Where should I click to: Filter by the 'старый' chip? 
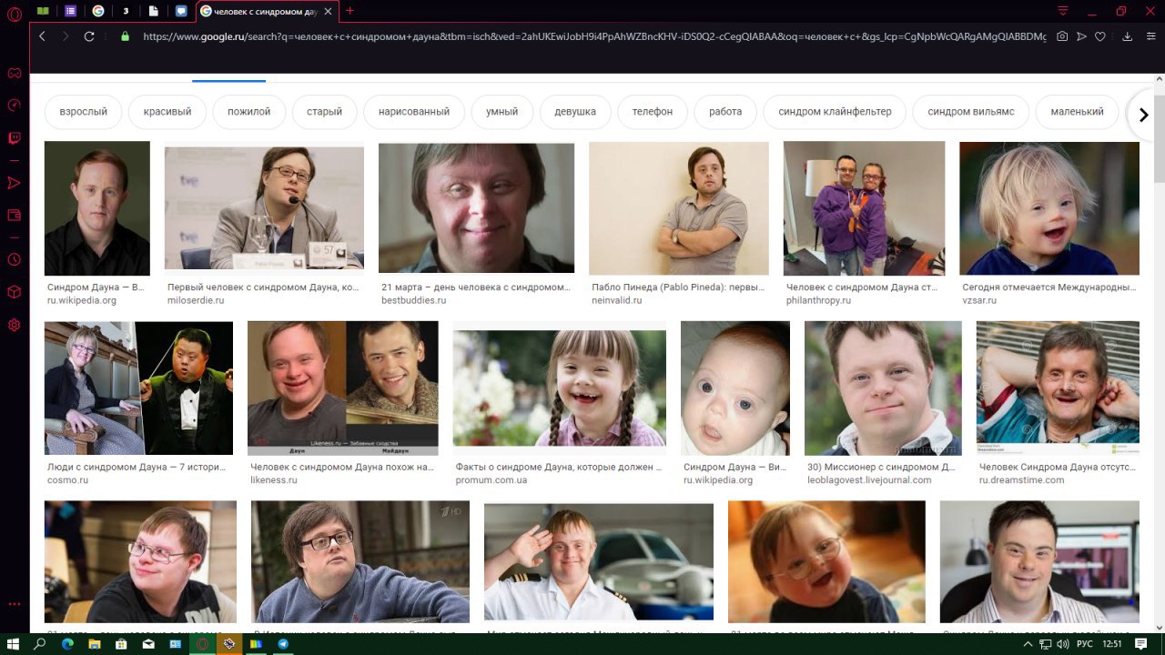325,112
